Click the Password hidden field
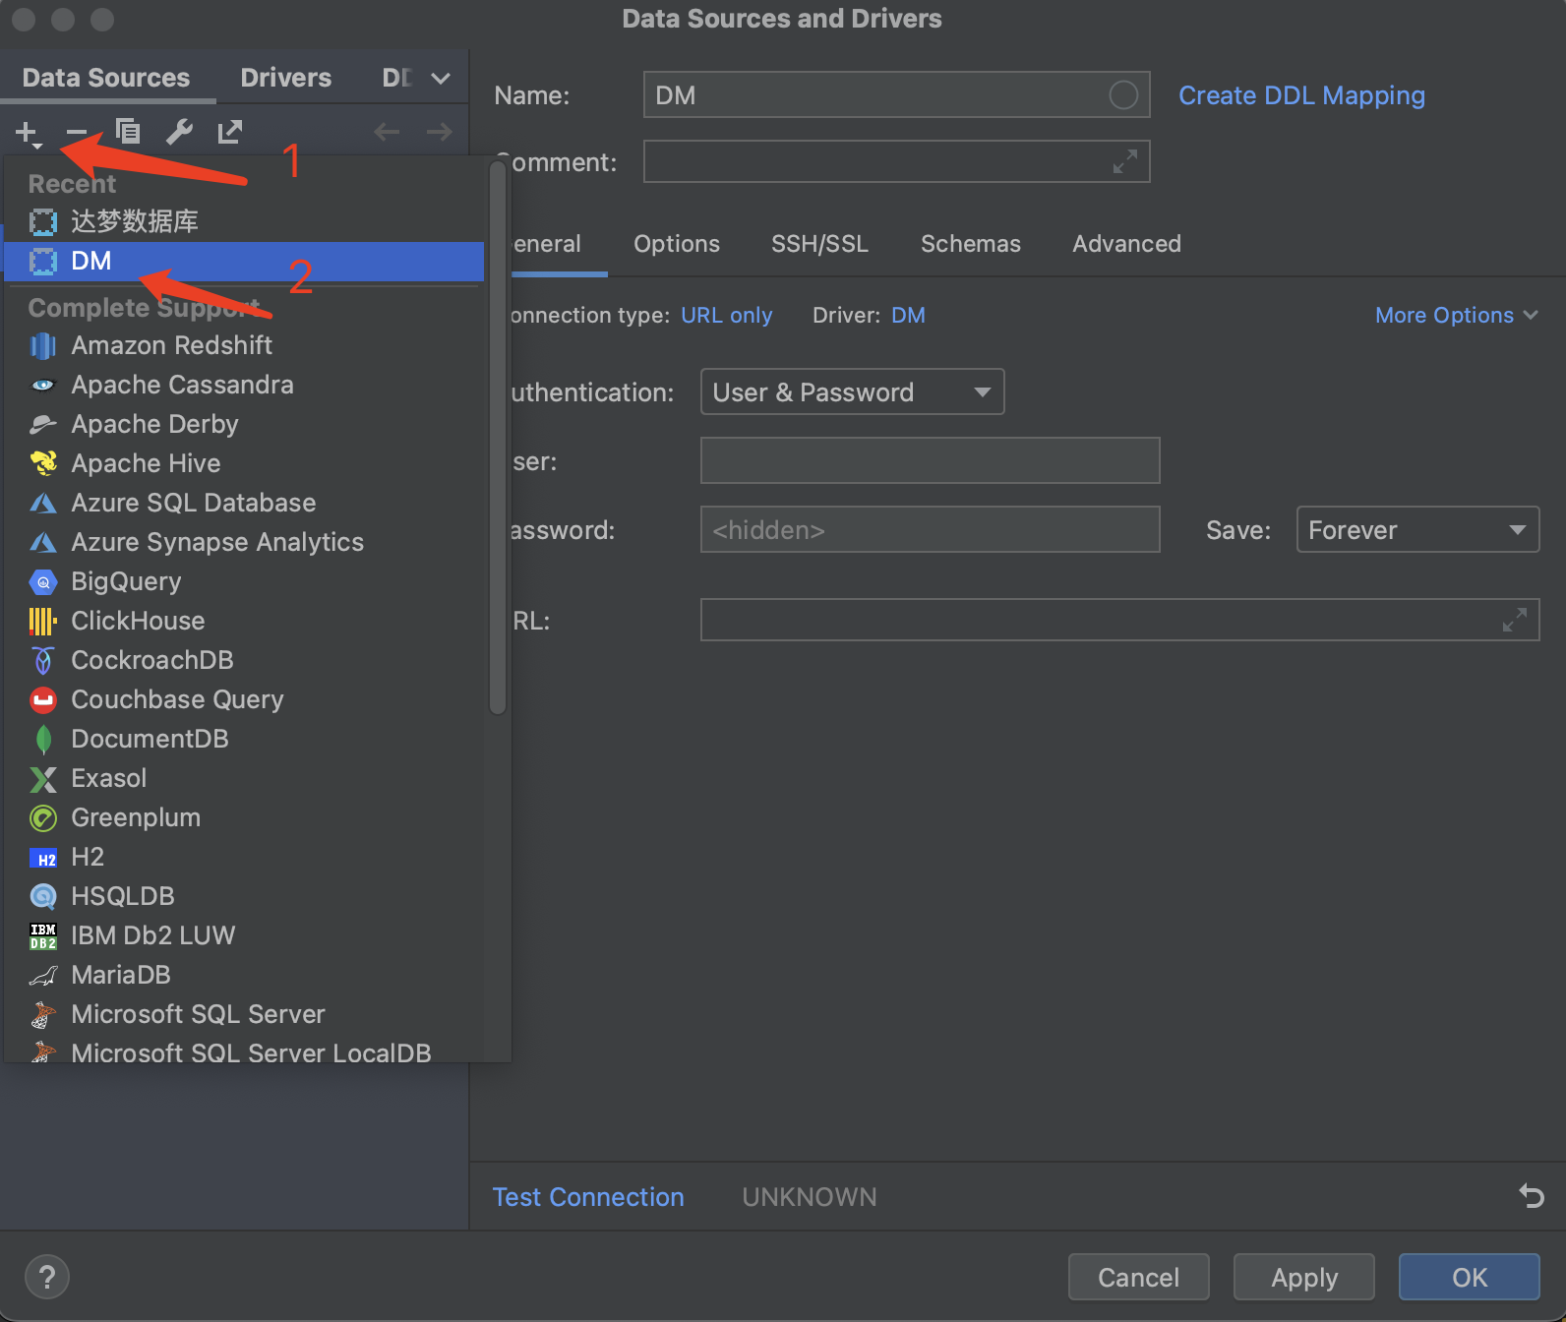1566x1322 pixels. (930, 529)
